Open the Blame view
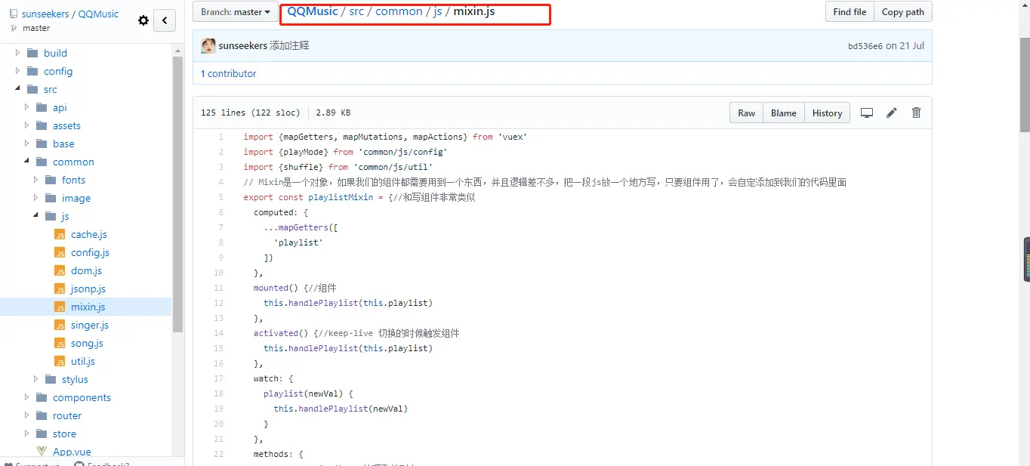The height and width of the screenshot is (466, 1030). tap(783, 113)
